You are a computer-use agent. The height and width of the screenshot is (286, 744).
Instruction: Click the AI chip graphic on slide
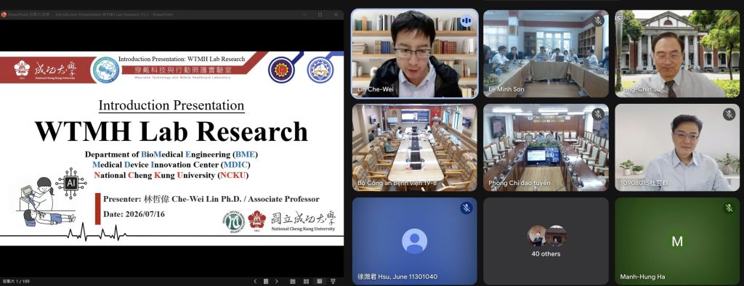pos(71,183)
